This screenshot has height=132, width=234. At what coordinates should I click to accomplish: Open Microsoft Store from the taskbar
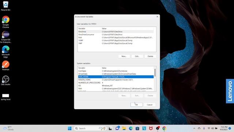137,128
